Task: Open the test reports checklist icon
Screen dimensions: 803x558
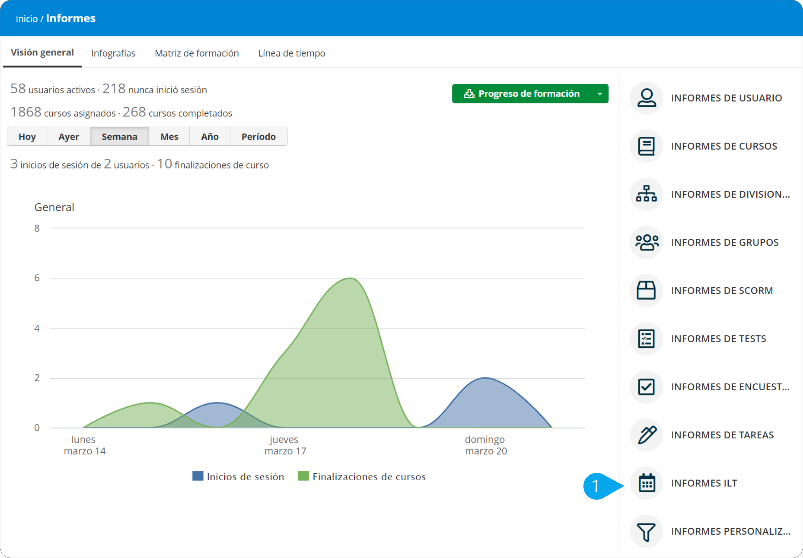Action: click(646, 339)
